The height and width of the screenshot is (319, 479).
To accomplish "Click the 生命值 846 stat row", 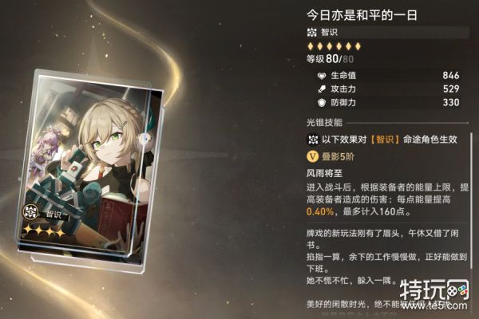I will [x=388, y=76].
